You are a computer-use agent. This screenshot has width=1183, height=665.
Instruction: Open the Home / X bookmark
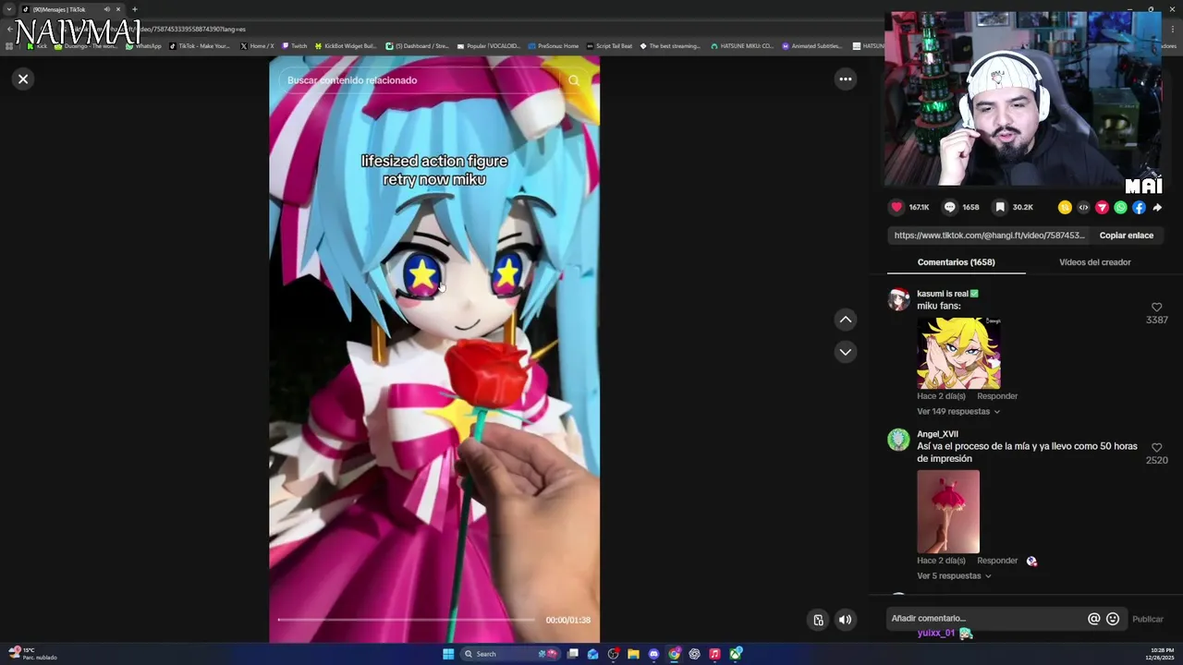point(257,45)
